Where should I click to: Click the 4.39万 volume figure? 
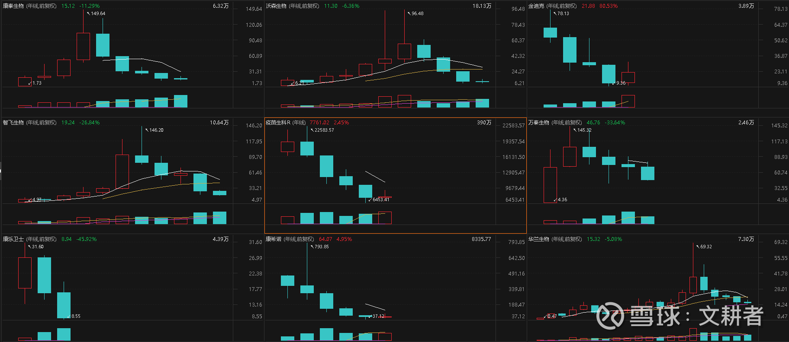click(x=221, y=239)
